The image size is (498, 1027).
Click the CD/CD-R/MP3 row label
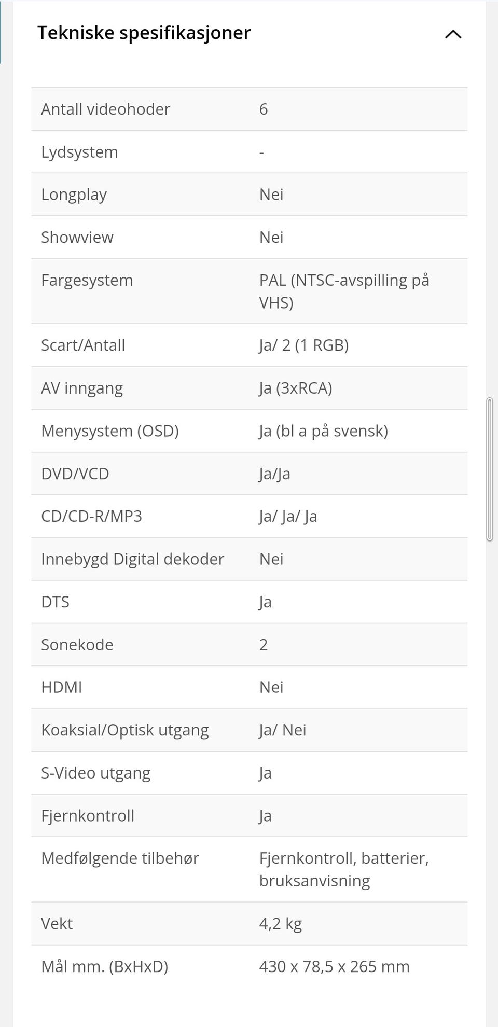tap(91, 516)
